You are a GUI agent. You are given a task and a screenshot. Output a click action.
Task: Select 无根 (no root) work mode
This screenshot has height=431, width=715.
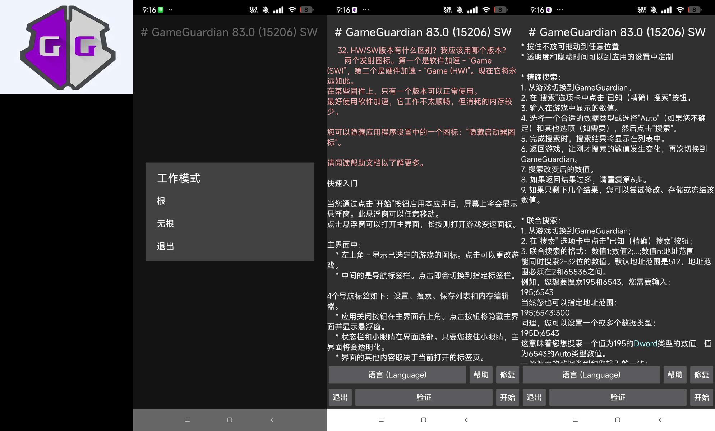click(x=165, y=223)
